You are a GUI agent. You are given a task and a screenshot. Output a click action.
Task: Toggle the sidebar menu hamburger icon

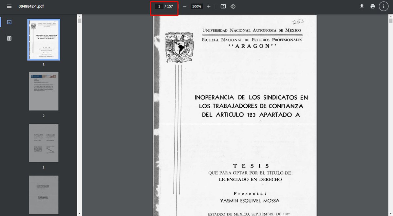9,6
